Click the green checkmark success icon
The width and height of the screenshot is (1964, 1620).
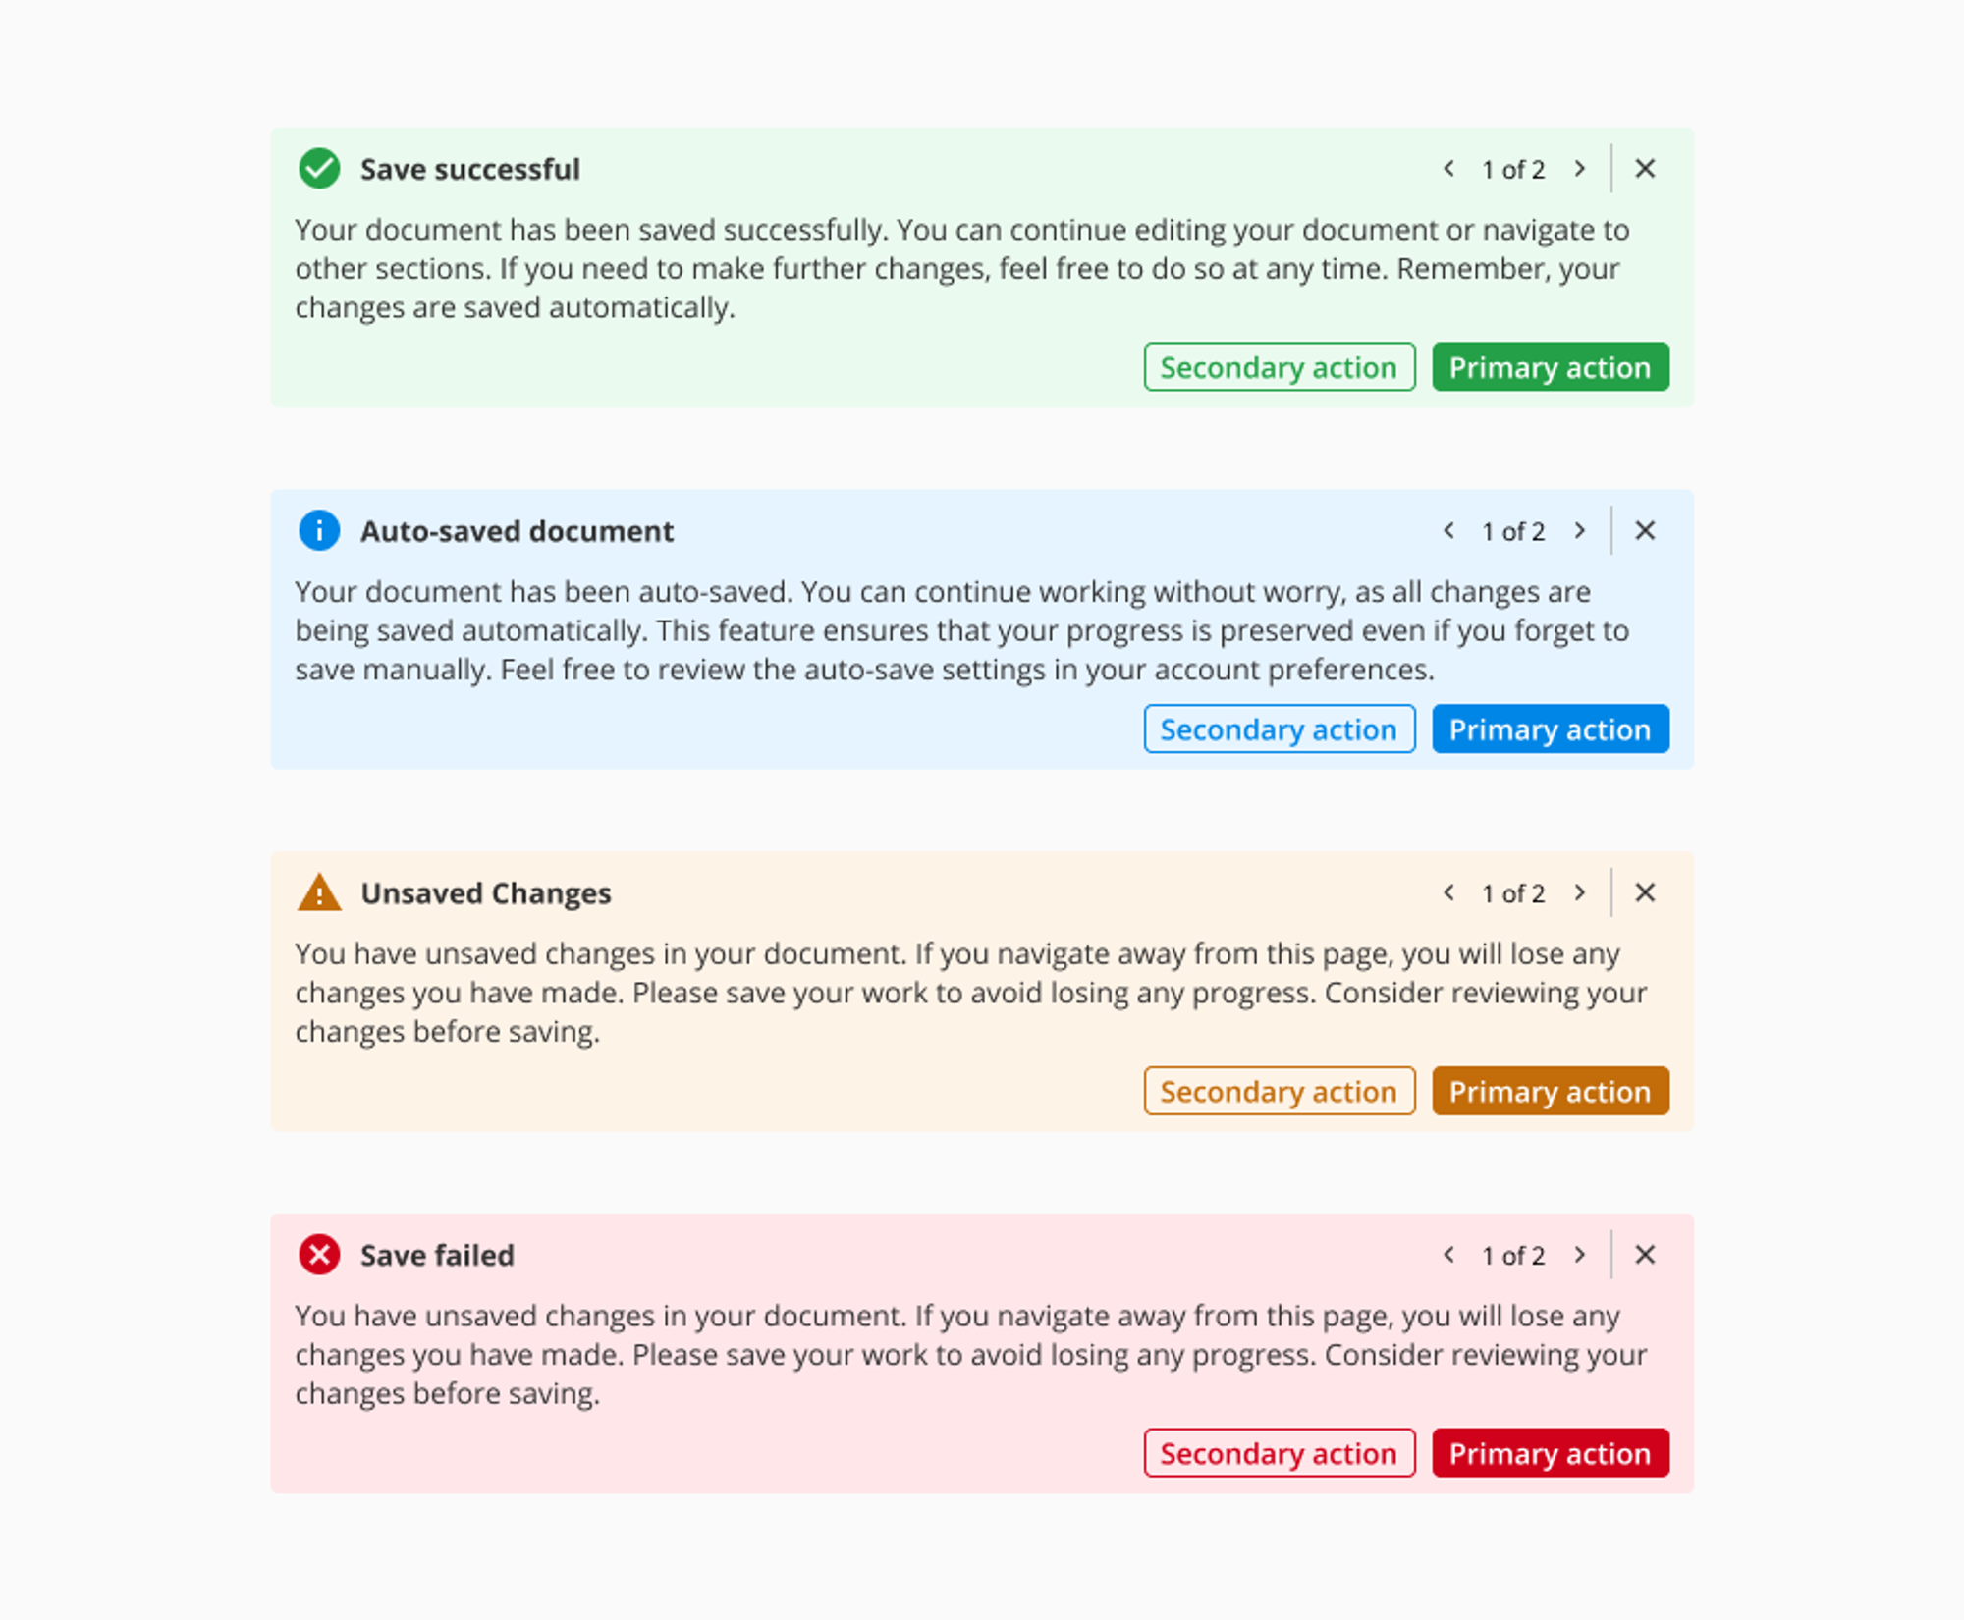[x=319, y=169]
